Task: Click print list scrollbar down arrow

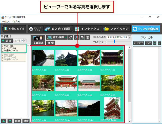Action: pyautogui.click(x=159, y=121)
